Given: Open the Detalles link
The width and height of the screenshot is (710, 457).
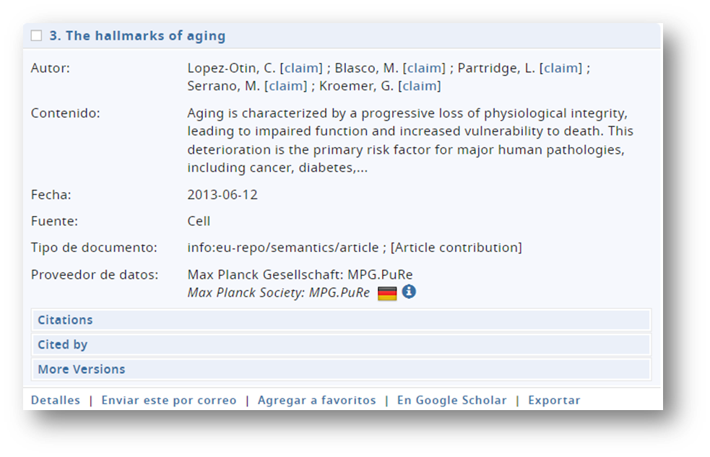Looking at the screenshot, I should tap(56, 400).
